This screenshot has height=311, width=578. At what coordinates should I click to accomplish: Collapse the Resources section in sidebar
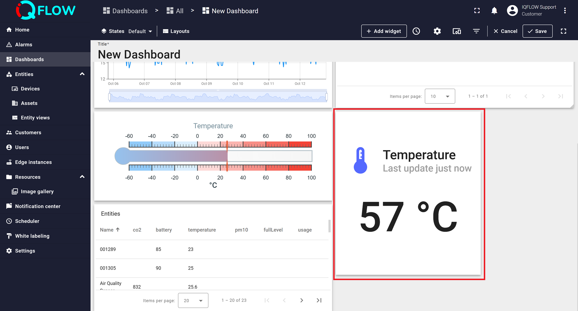click(82, 177)
